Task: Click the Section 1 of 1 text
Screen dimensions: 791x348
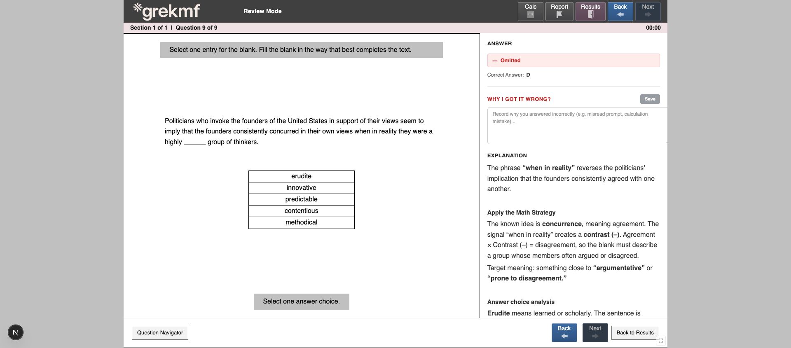Action: 149,28
